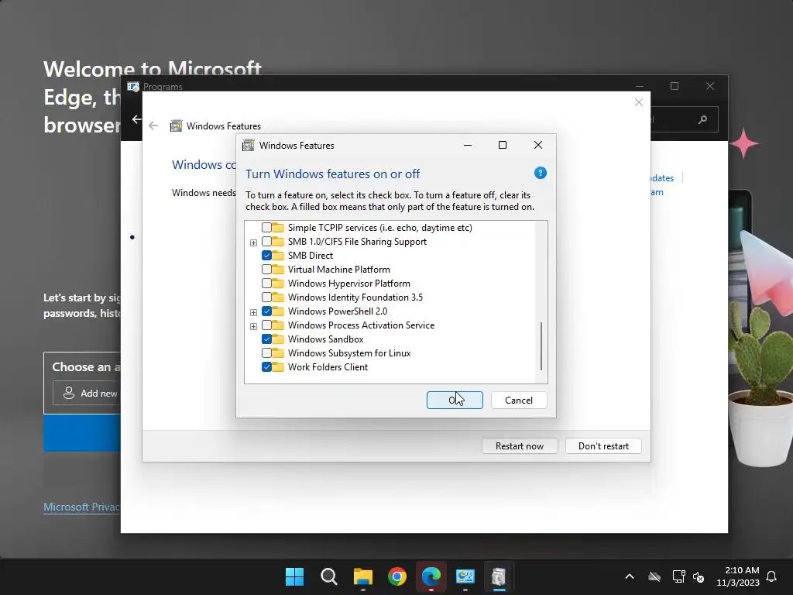793x595 pixels.
Task: Expand the Windows PowerShell 2.0 node
Action: pos(253,312)
